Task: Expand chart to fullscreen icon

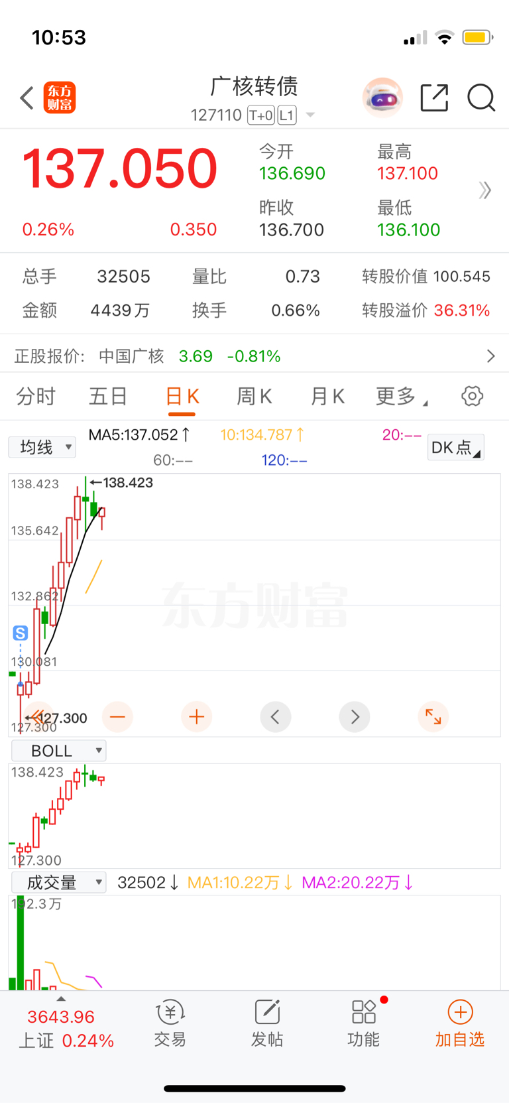Action: click(433, 717)
